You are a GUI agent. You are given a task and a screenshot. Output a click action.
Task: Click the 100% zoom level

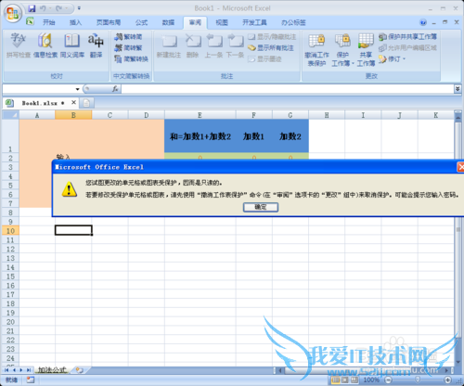[371, 380]
